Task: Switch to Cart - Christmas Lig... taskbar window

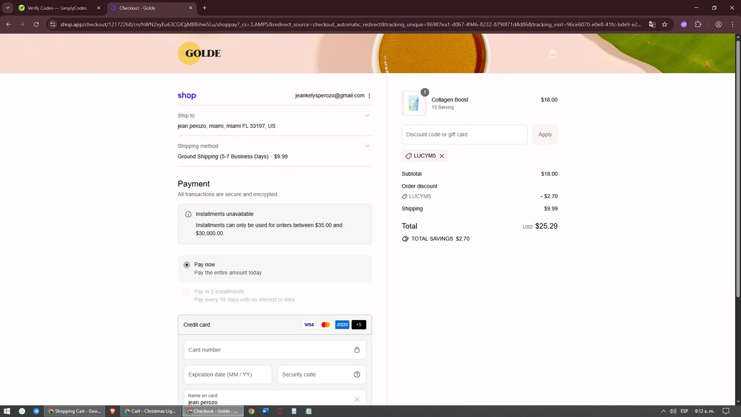Action: 151,411
